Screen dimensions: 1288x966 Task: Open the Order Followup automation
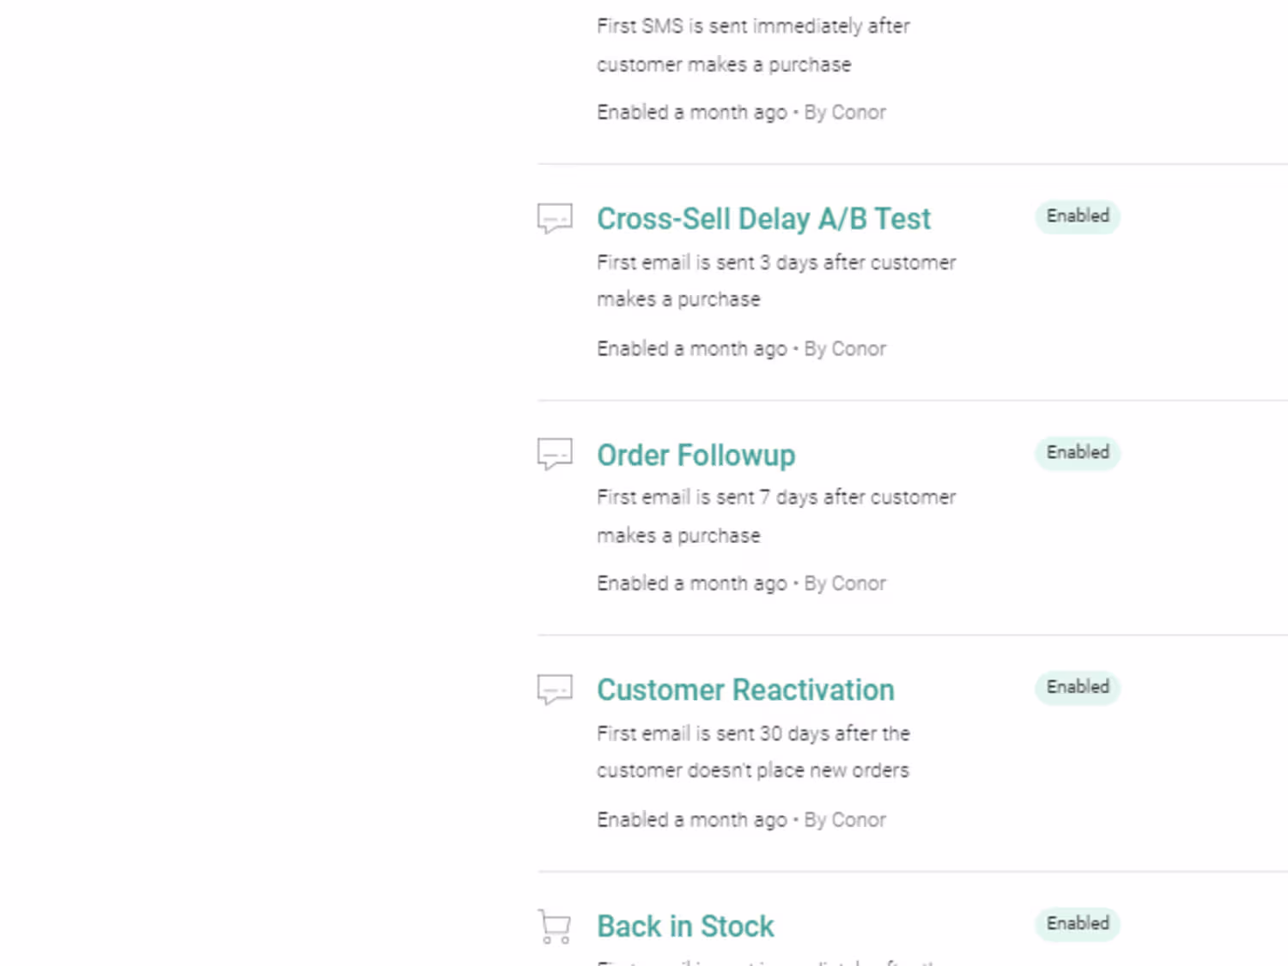tap(696, 455)
